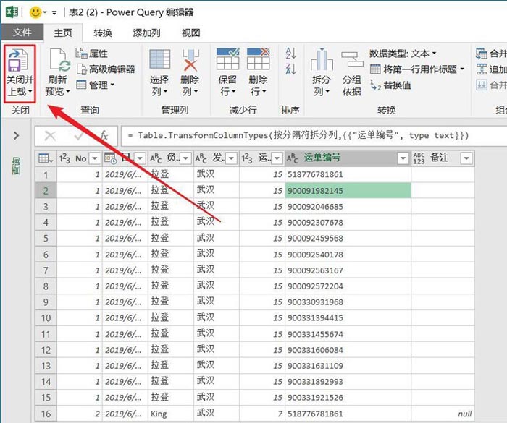This screenshot has height=423, width=507.
Task: Click the Close & Load (关闭并上载) icon
Action: pos(18,61)
